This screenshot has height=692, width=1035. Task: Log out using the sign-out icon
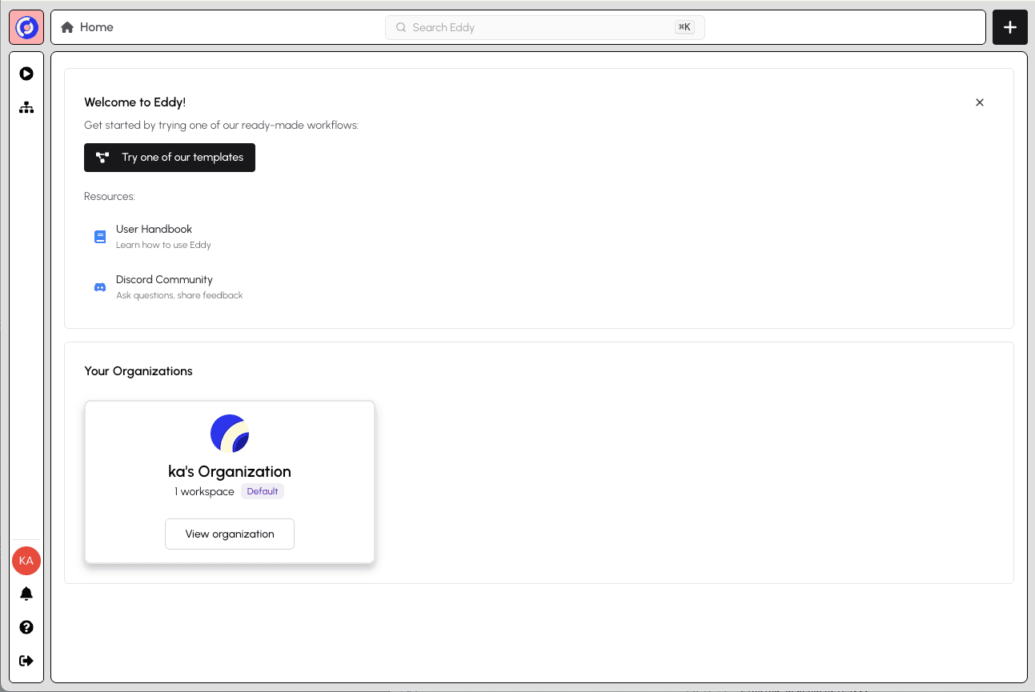click(x=26, y=660)
